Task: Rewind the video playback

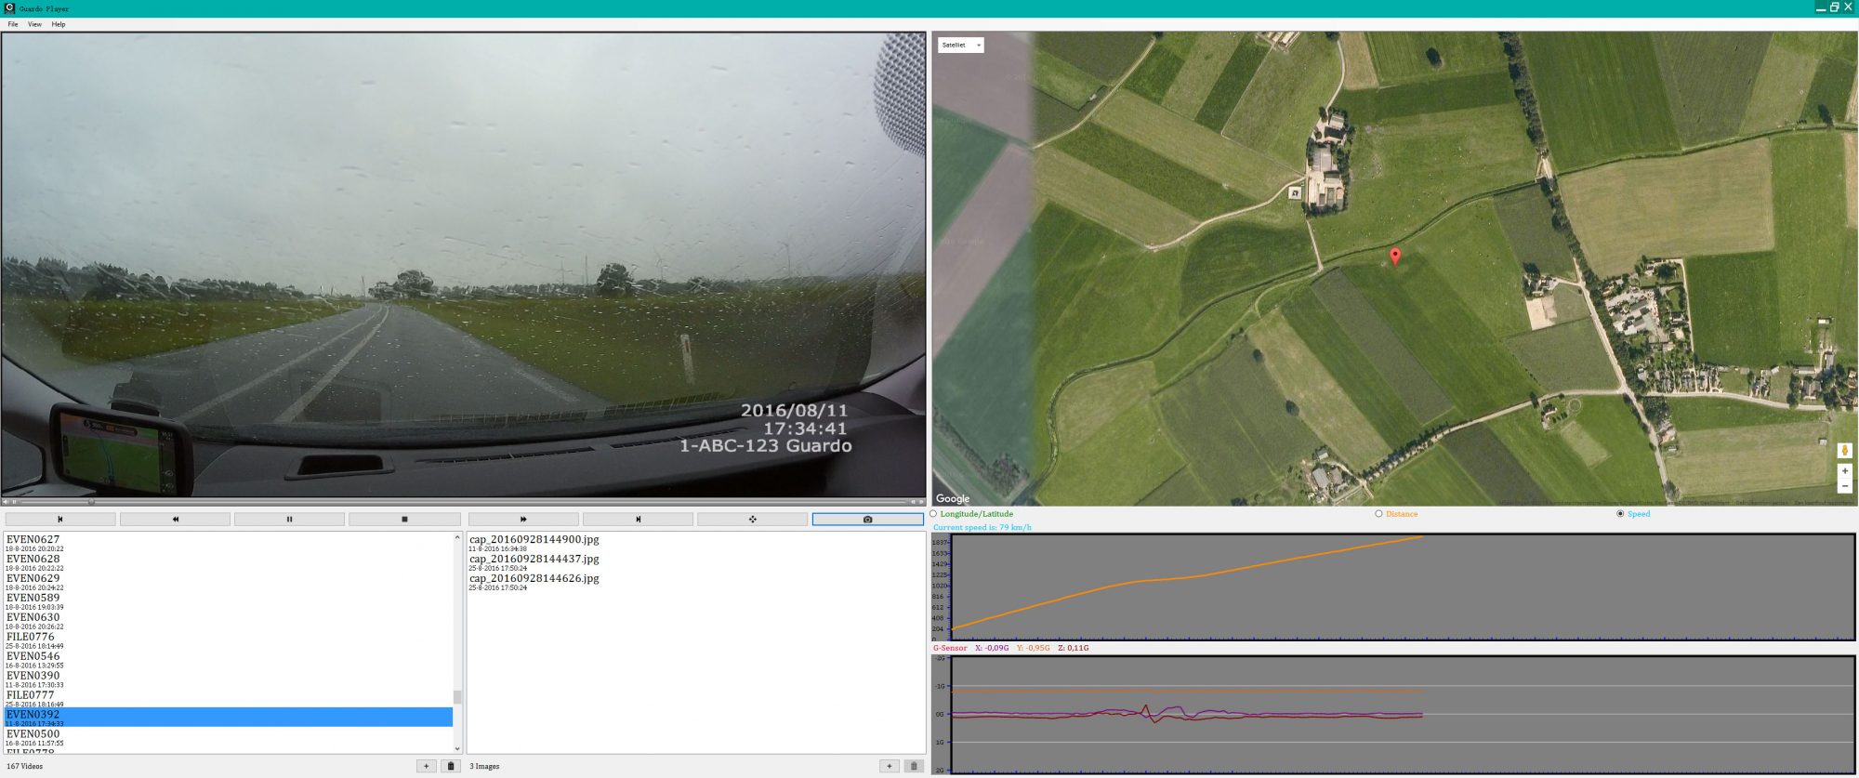Action: 175,520
